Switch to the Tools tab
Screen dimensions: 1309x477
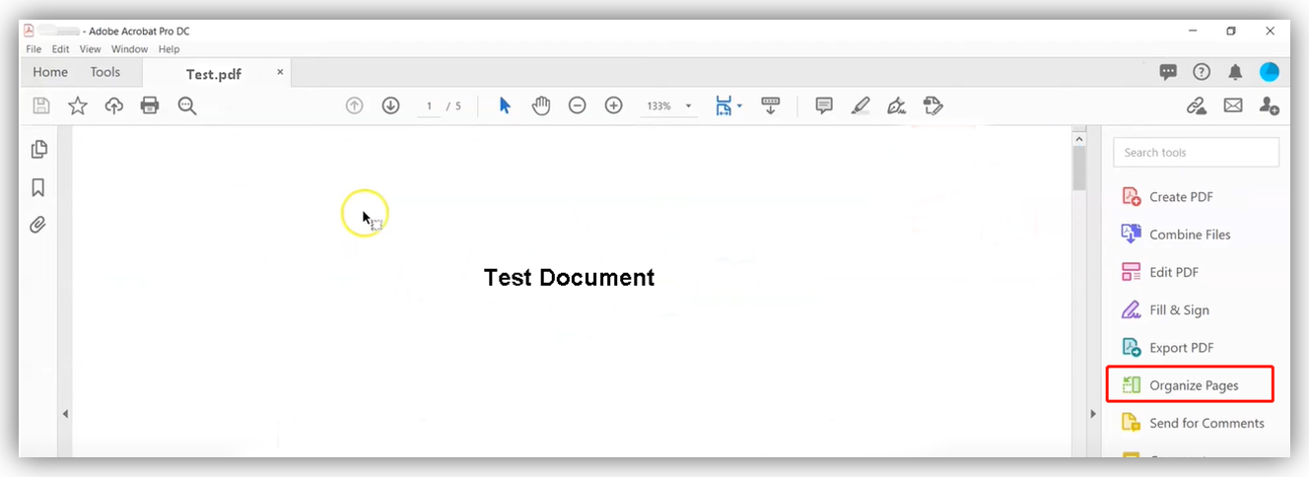click(x=105, y=72)
